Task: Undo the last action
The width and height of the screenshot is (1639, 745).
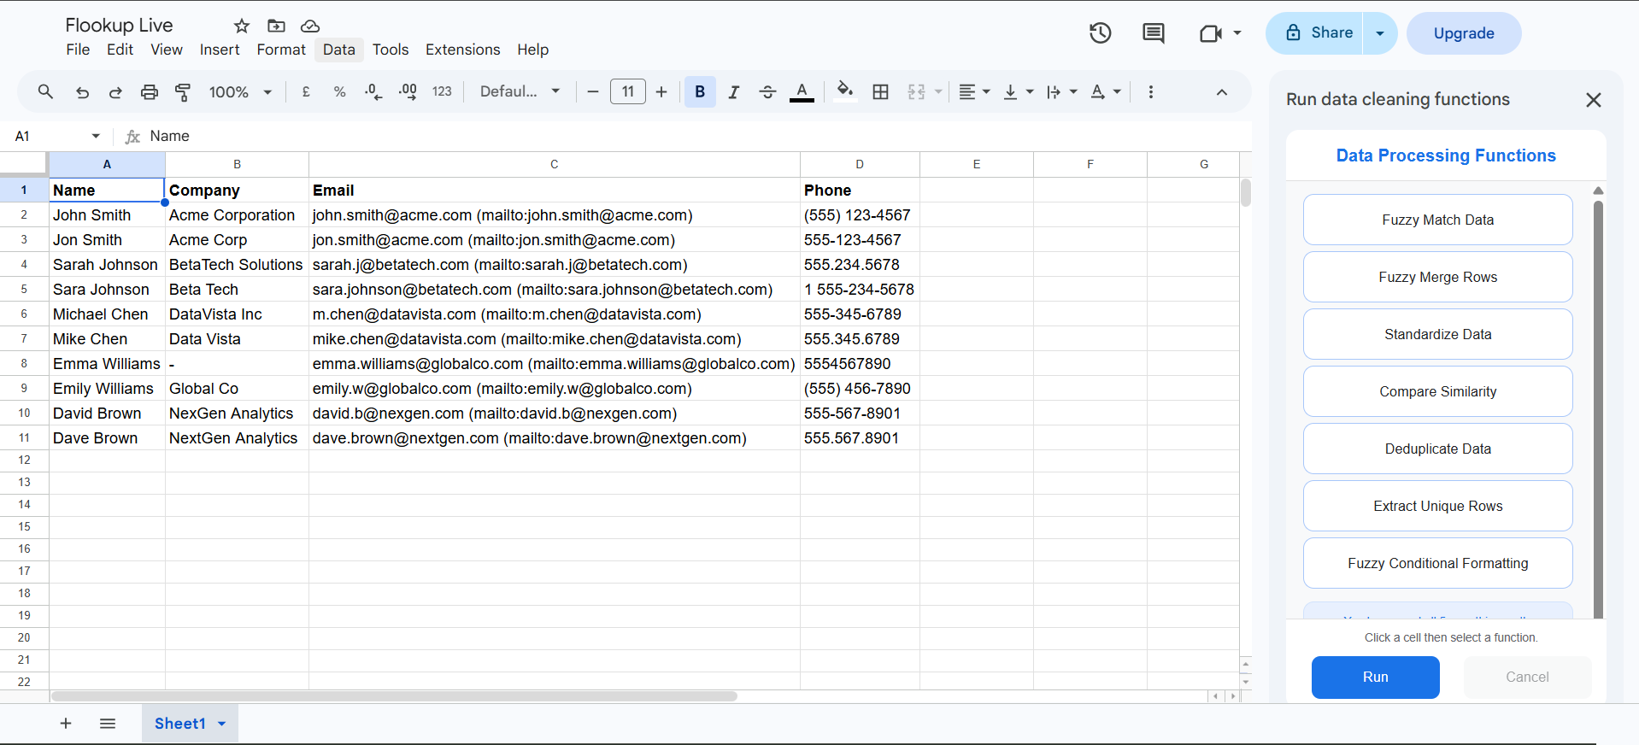Action: coord(82,91)
